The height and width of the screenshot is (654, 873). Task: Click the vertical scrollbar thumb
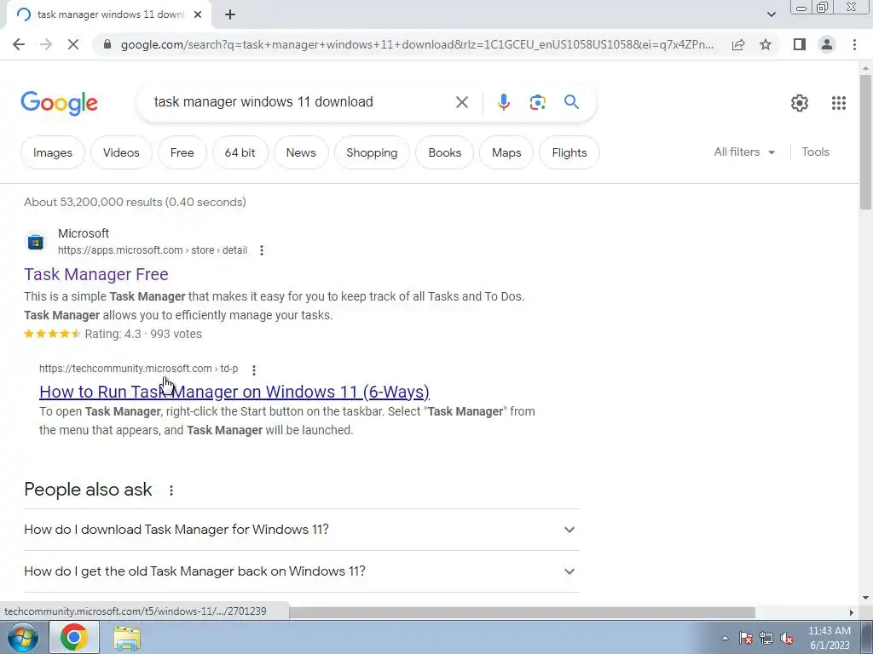pos(865,142)
